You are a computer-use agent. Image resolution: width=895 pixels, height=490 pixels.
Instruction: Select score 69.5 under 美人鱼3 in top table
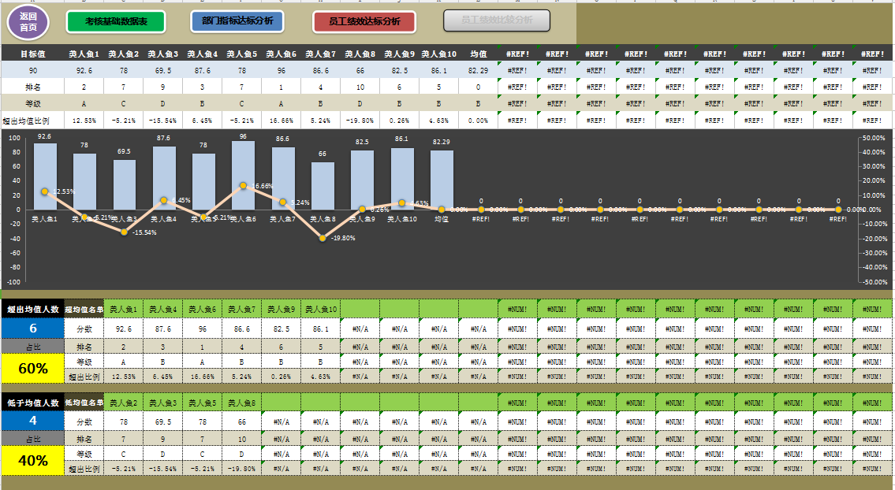[162, 70]
